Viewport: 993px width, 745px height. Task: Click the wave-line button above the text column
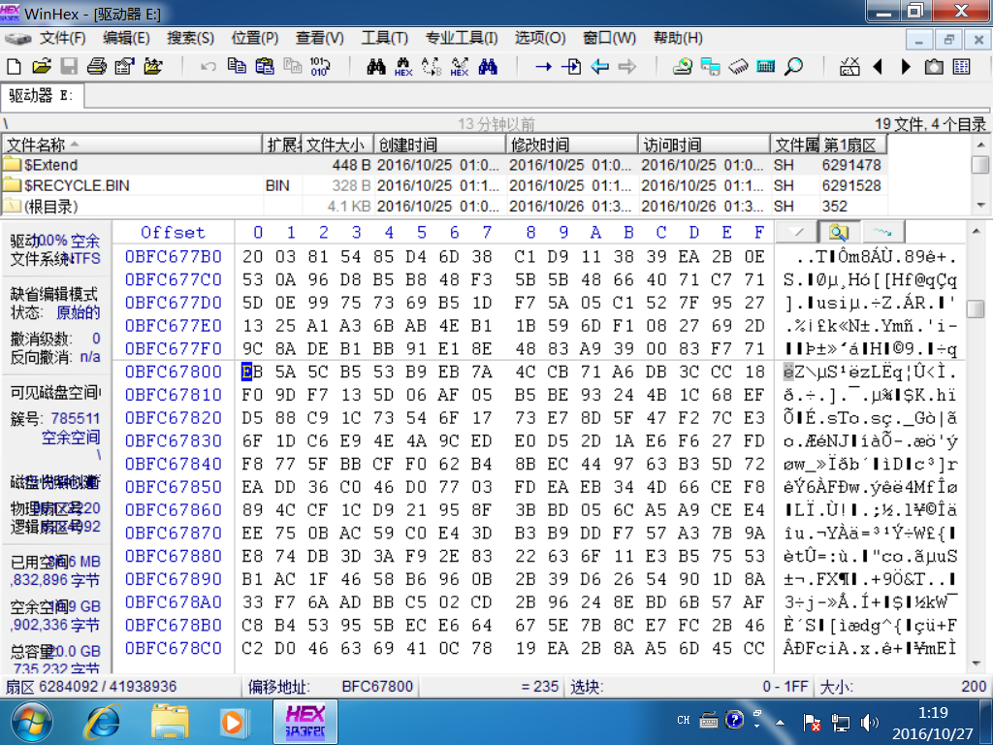pyautogui.click(x=882, y=232)
